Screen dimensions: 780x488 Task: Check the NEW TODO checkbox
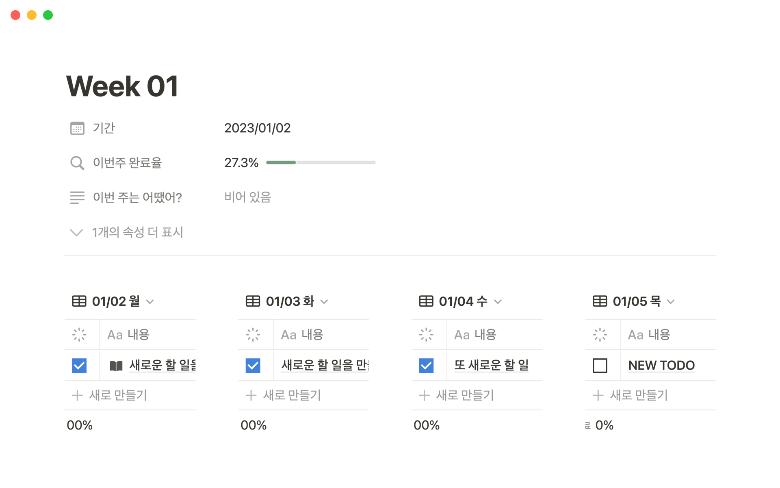[600, 366]
